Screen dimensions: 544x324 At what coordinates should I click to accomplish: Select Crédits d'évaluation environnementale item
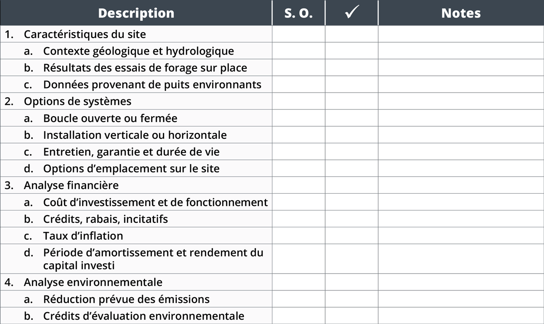click(x=144, y=316)
